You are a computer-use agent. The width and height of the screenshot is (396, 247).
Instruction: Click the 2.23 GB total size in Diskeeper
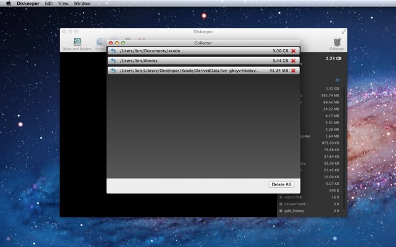point(333,58)
